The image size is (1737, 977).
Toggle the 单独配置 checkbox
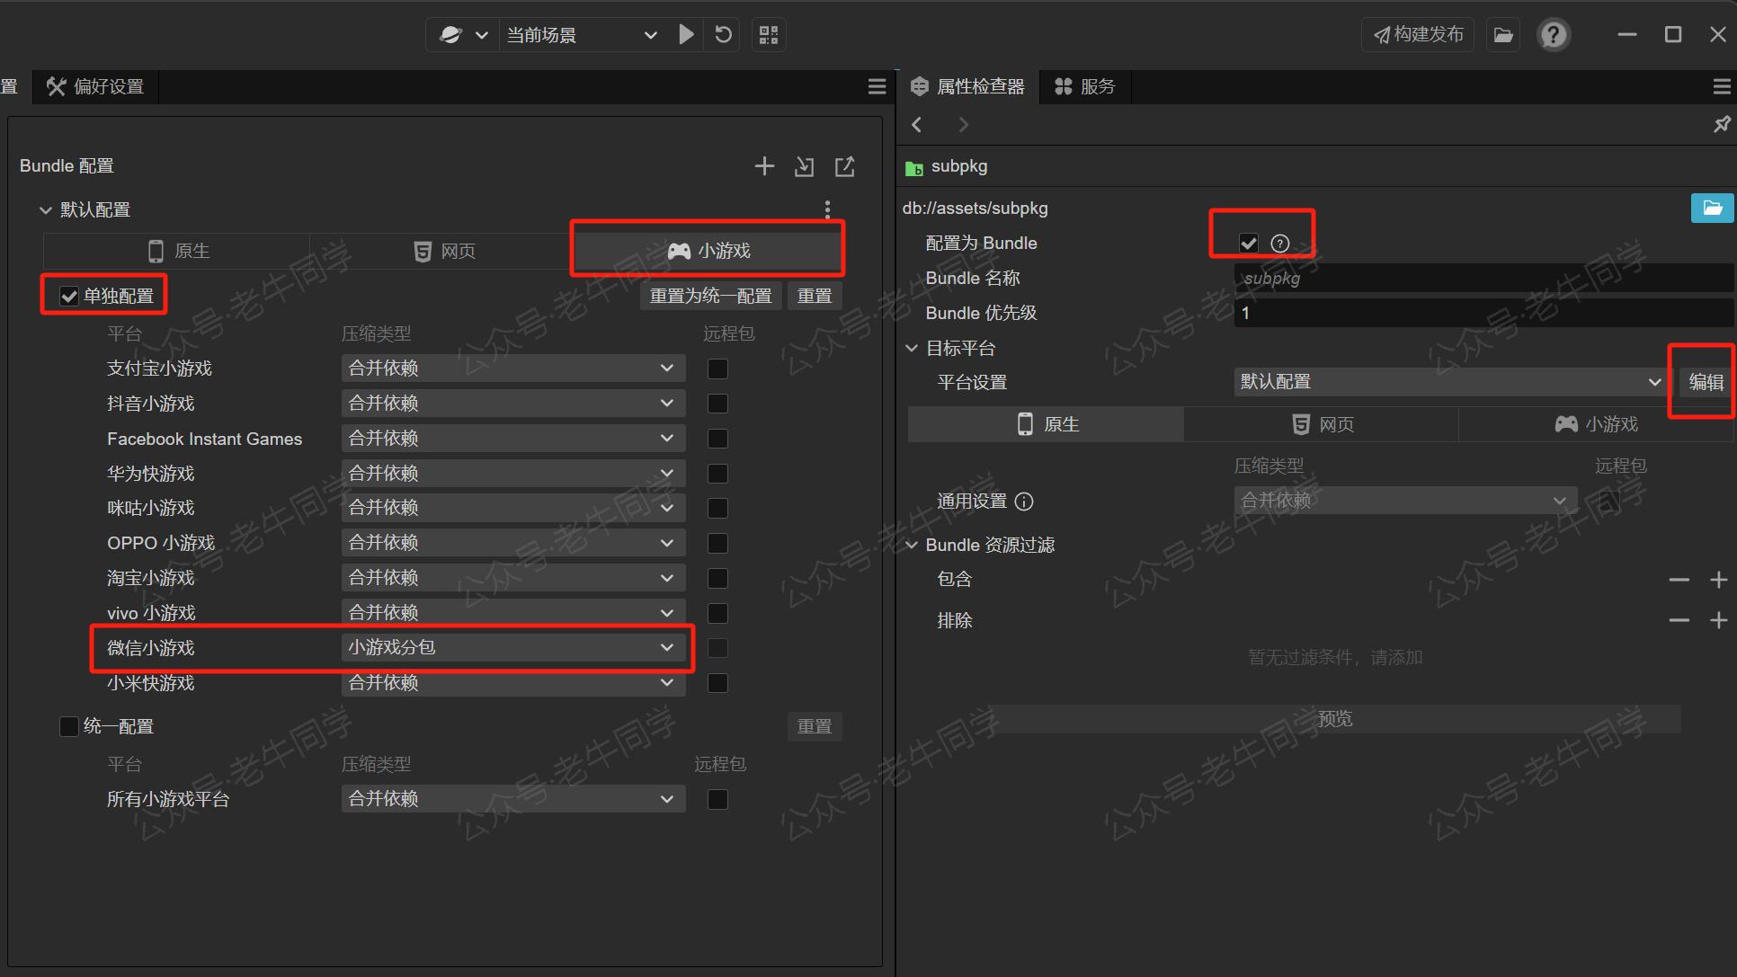coord(69,297)
